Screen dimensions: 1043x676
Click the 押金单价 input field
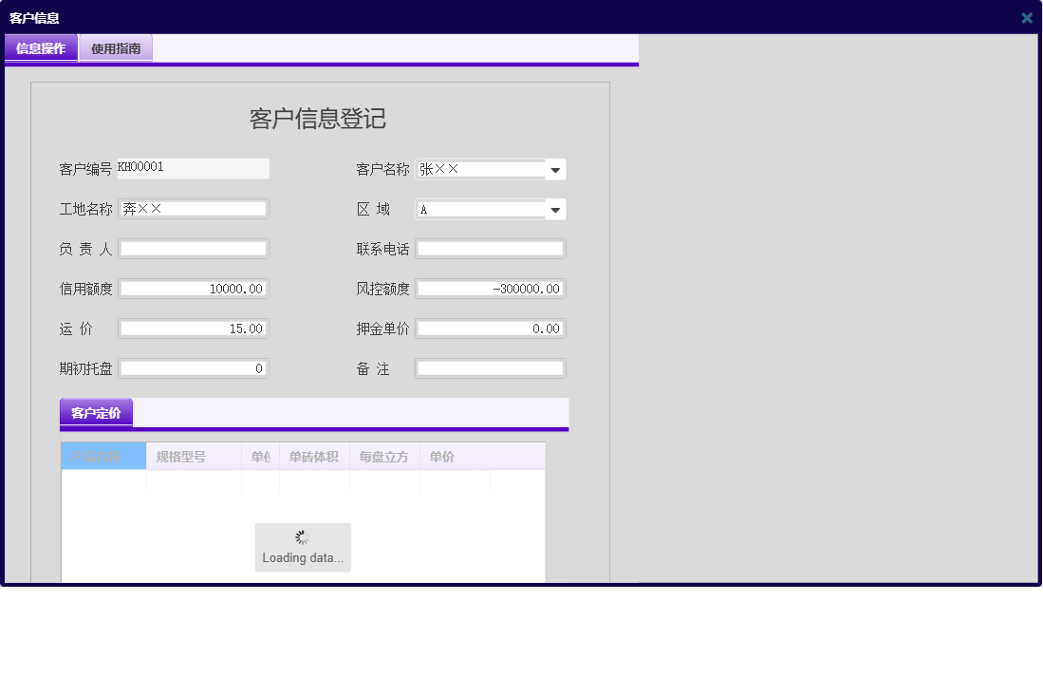tap(490, 328)
